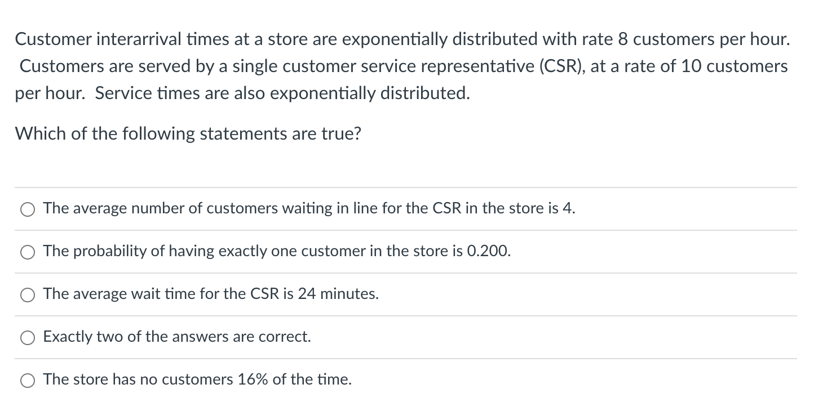Click the question heading 'Which of the following statements are true?'
The image size is (814, 411).
tap(188, 133)
